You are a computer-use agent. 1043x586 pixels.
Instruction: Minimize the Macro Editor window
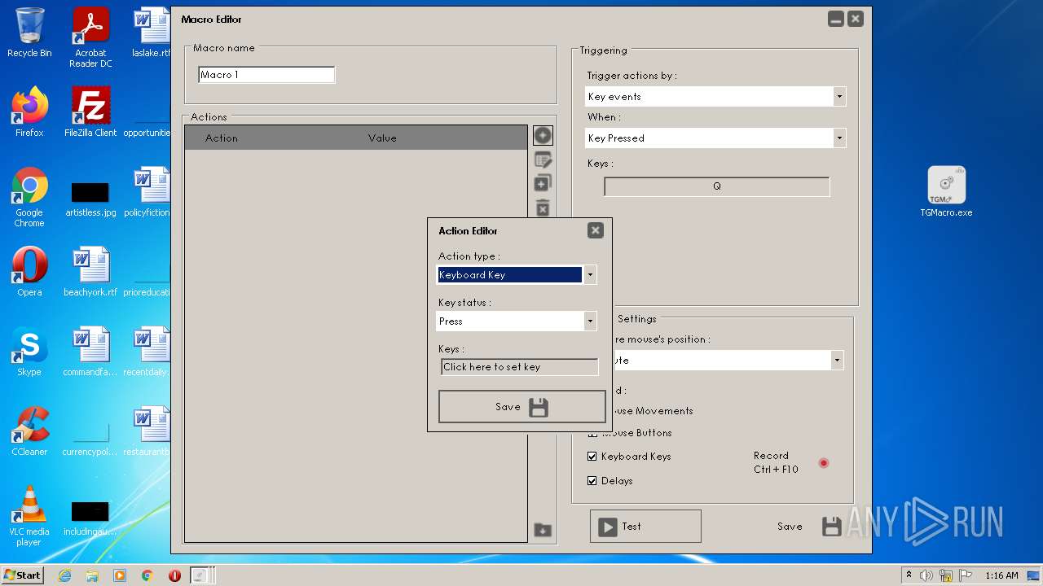point(835,19)
